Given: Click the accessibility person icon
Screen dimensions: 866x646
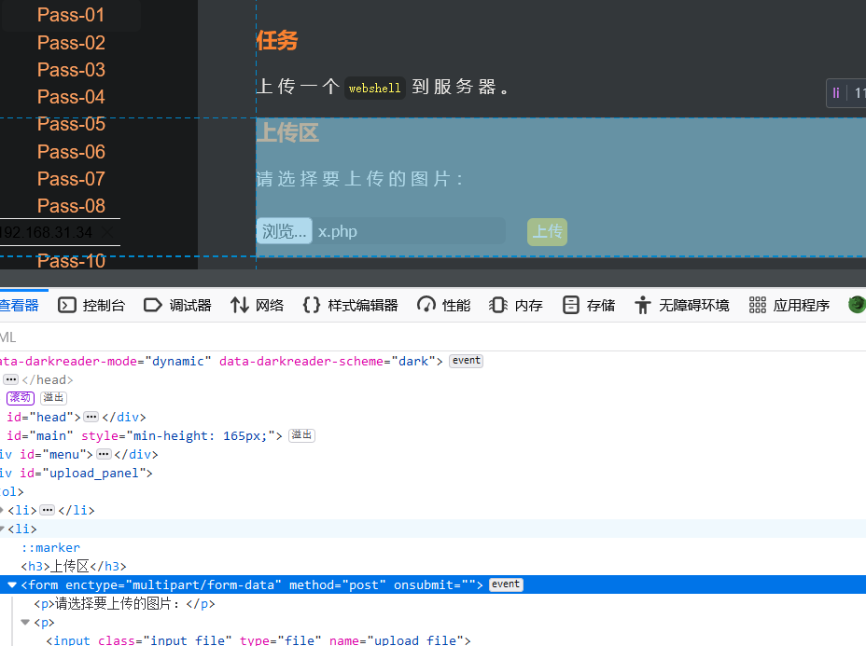Looking at the screenshot, I should [642, 305].
